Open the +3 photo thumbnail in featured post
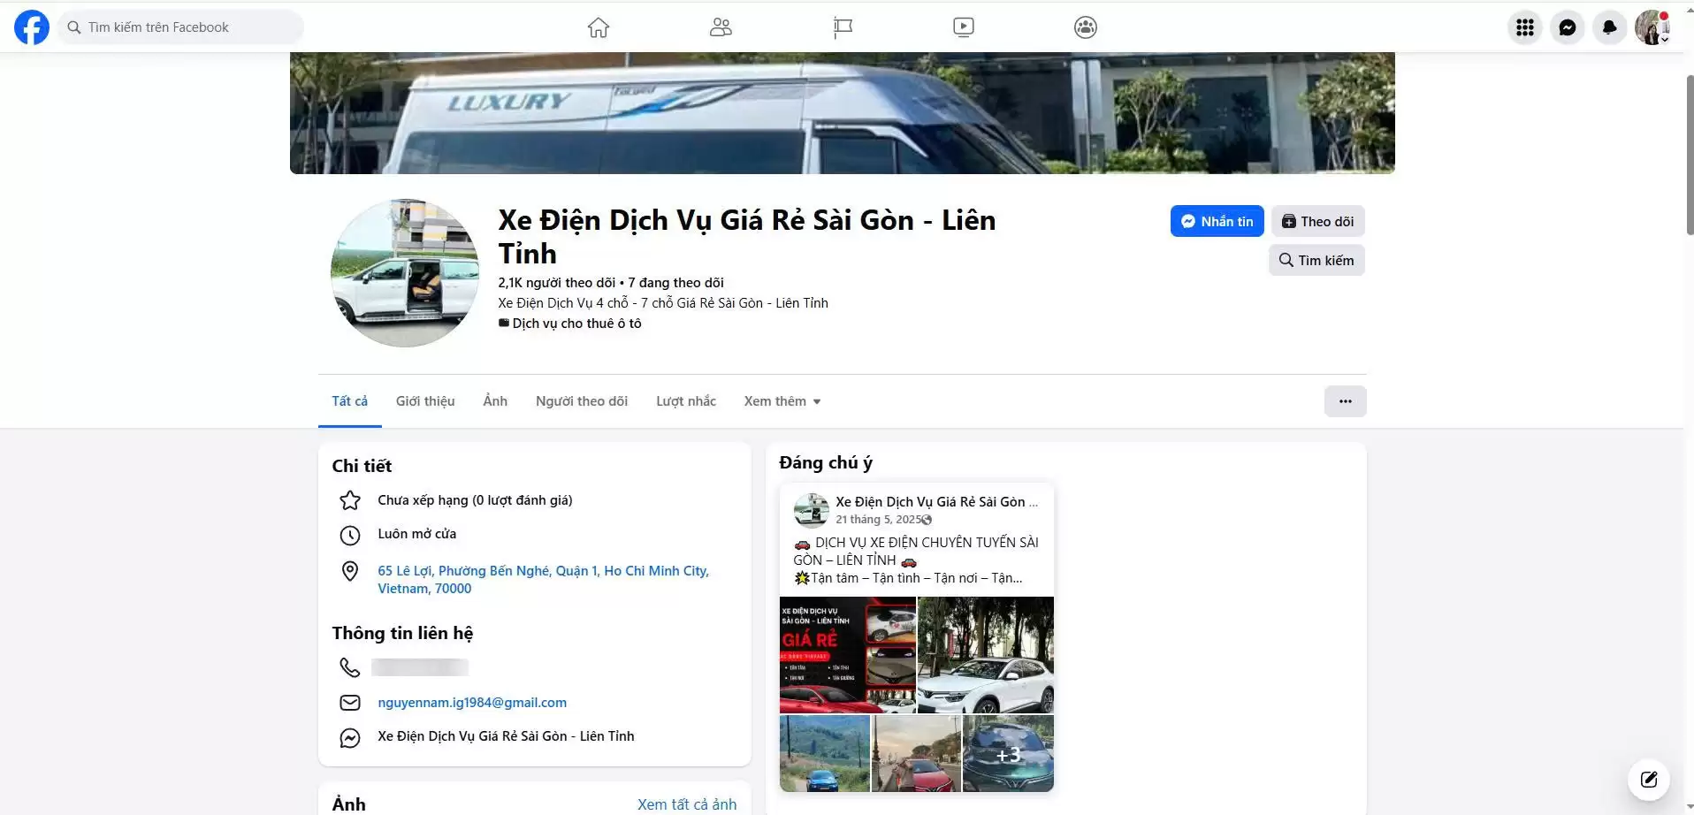Image resolution: width=1694 pixels, height=815 pixels. (x=1008, y=754)
